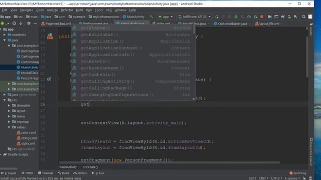The image size is (321, 180).
Task: Click the editor vertical scrollbar
Action: click(x=307, y=57)
